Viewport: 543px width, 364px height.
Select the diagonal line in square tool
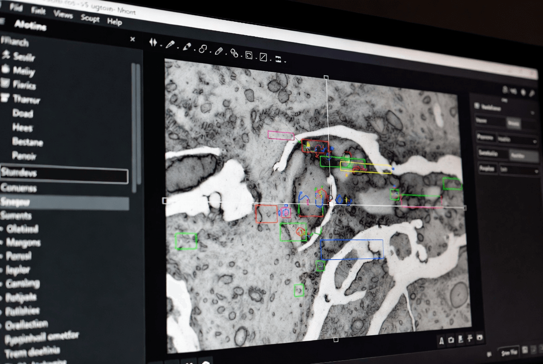click(x=263, y=57)
